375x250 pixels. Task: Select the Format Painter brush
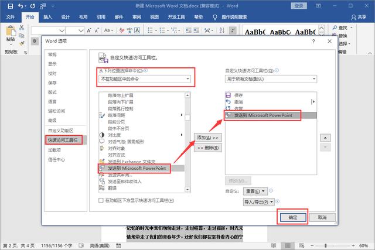click(x=22, y=43)
